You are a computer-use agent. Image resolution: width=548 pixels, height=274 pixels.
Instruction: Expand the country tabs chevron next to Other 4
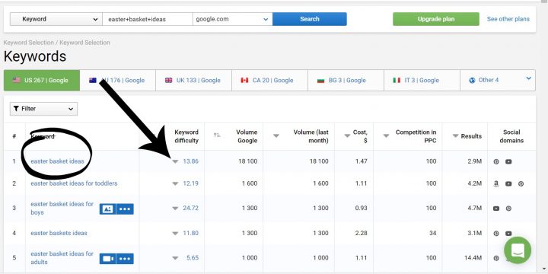(528, 78)
